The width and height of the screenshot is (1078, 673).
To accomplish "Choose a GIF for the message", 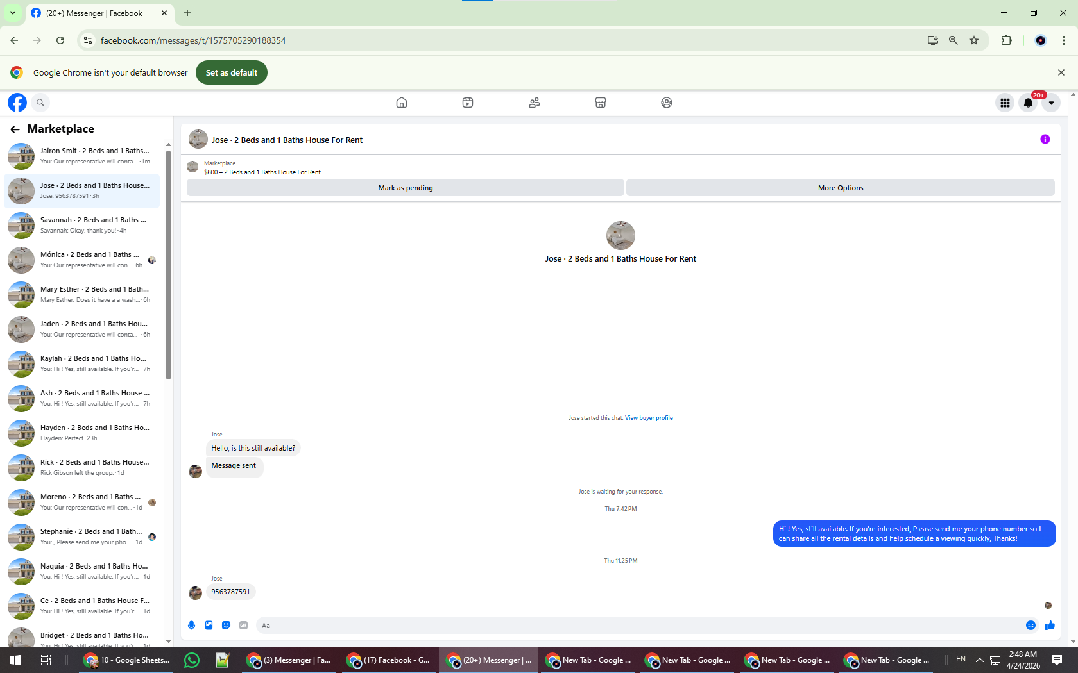I will 243,626.
